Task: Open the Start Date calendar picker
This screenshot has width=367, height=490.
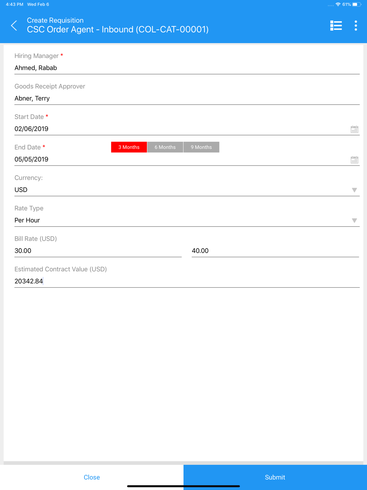Action: tap(354, 129)
